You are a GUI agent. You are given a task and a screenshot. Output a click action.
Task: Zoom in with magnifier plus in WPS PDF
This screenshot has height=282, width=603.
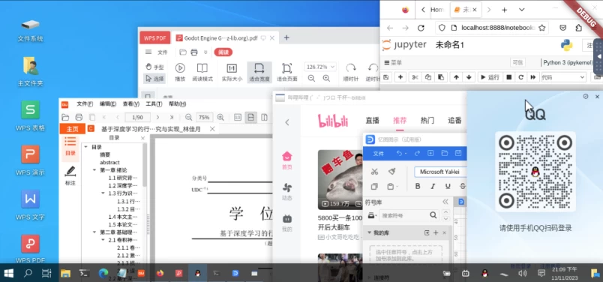pyautogui.click(x=326, y=79)
